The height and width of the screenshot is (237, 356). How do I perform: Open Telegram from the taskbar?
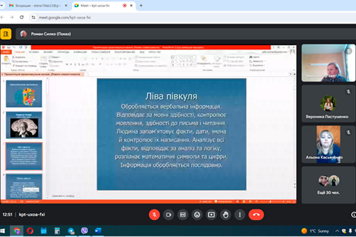pos(71,231)
